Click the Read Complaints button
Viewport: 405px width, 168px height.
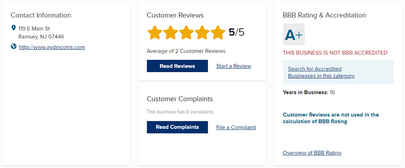177,127
